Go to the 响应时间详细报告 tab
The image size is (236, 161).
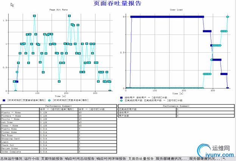tap(111, 159)
